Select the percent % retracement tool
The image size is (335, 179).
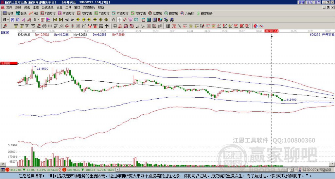pyautogui.click(x=180, y=26)
